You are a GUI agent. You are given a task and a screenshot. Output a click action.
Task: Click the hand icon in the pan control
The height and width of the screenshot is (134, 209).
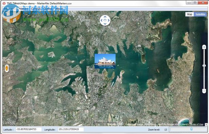105,20
